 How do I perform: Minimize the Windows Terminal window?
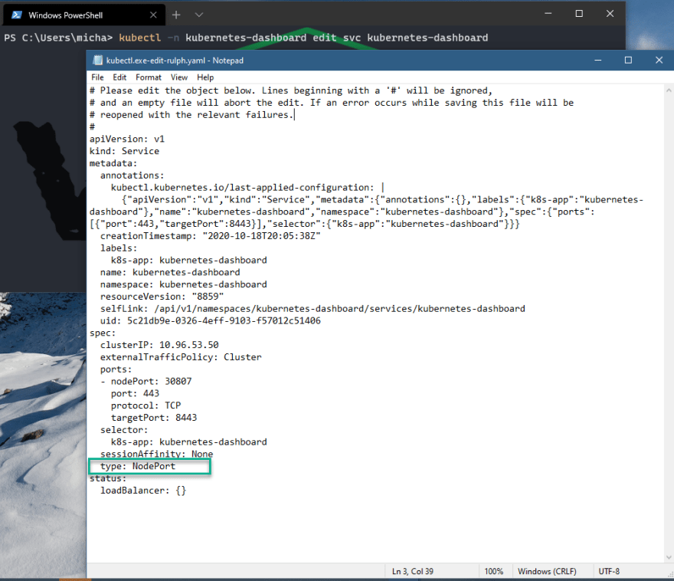(548, 14)
